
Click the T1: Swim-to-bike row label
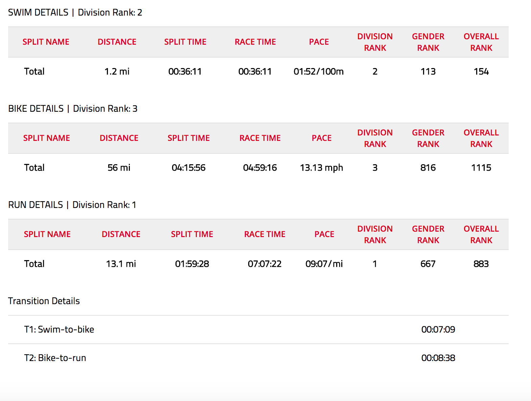59,330
